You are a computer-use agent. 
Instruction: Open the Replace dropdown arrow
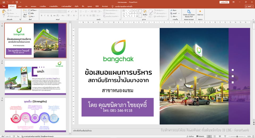coord(179,13)
